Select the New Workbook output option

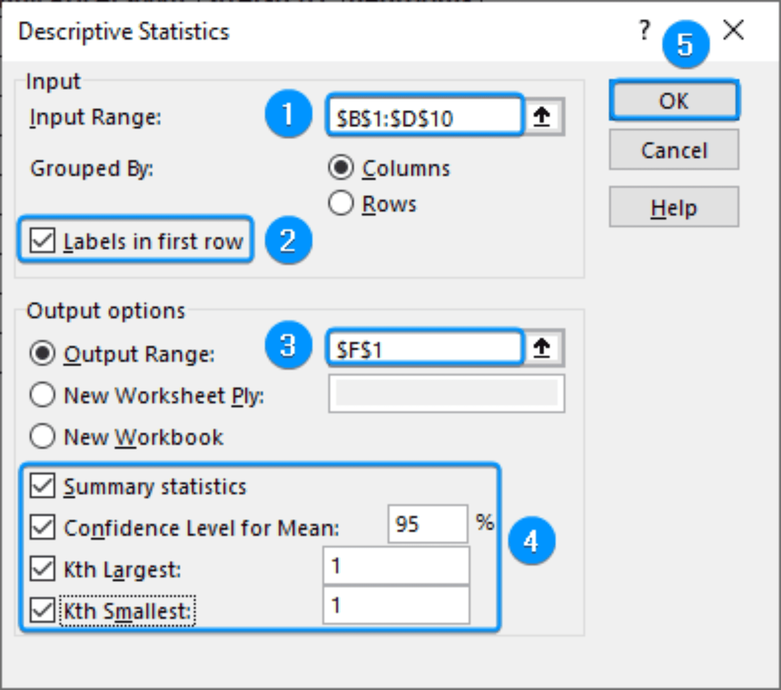click(42, 436)
